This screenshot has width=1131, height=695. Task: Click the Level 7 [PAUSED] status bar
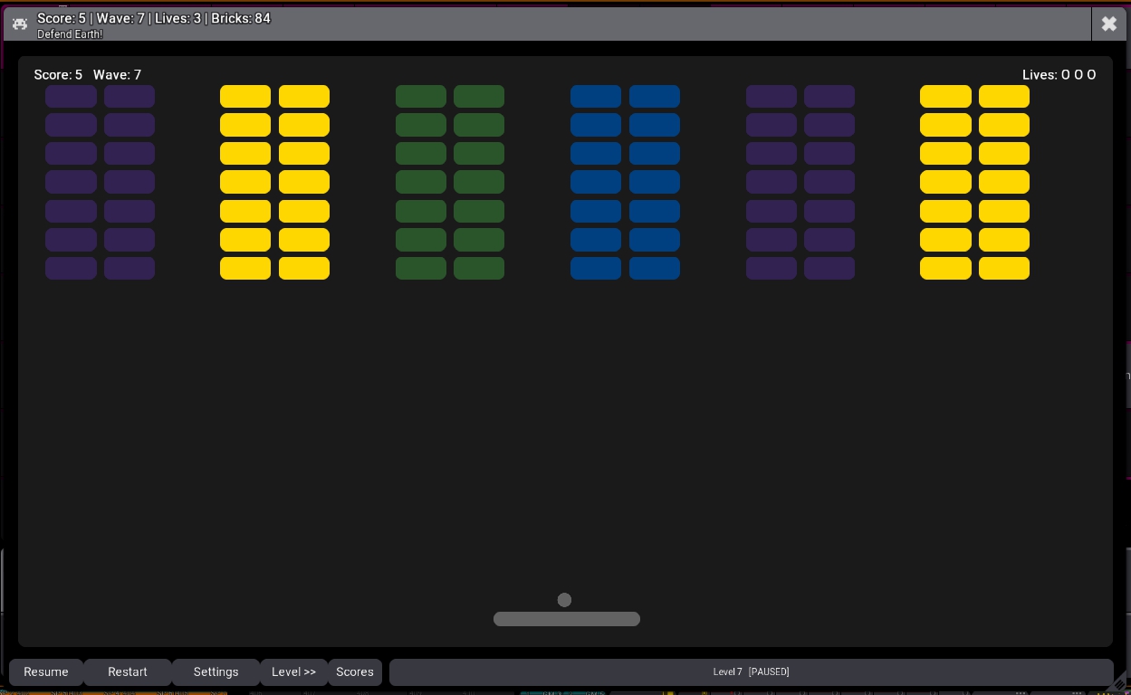click(x=751, y=671)
